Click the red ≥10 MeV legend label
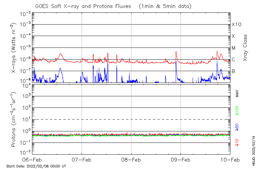 pyautogui.click(x=237, y=142)
